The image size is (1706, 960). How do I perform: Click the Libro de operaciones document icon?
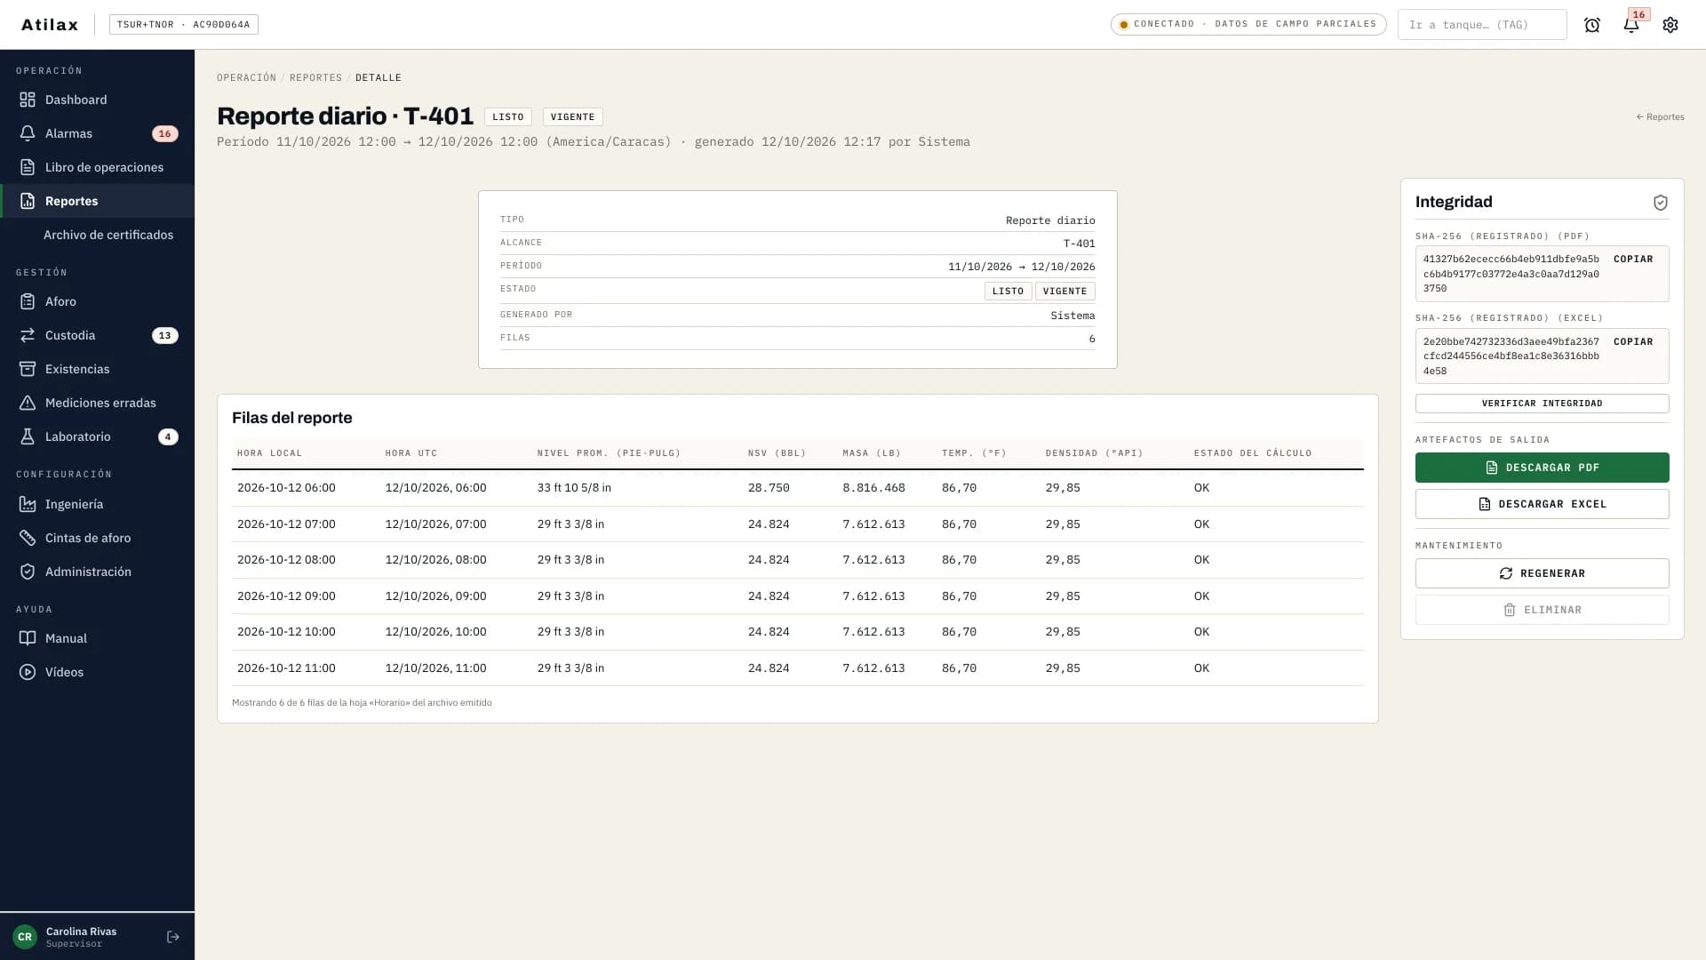(x=28, y=167)
